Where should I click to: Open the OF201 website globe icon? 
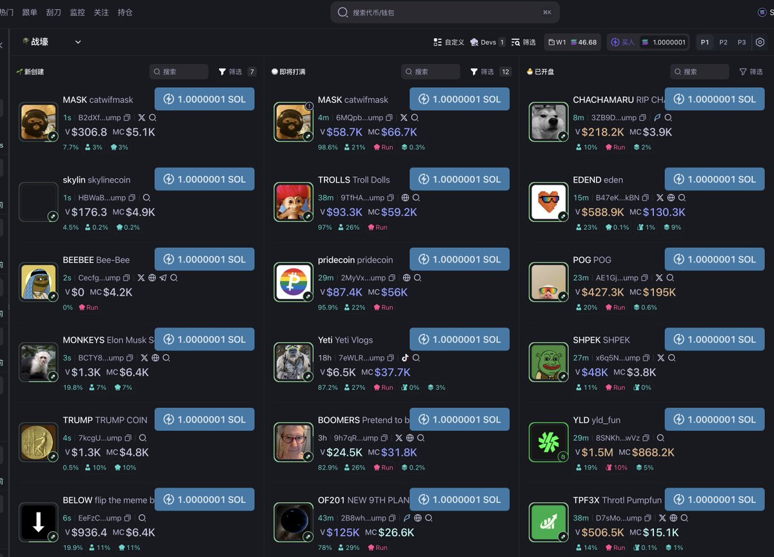(x=417, y=518)
